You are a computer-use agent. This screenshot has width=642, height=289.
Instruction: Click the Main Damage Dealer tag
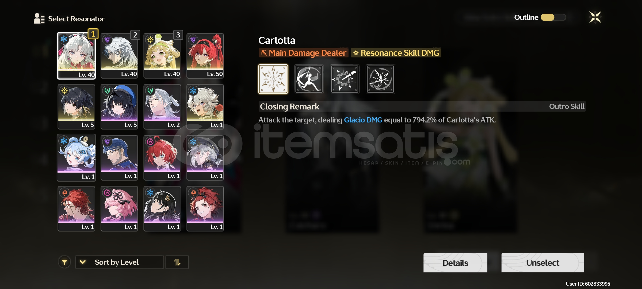(x=304, y=53)
